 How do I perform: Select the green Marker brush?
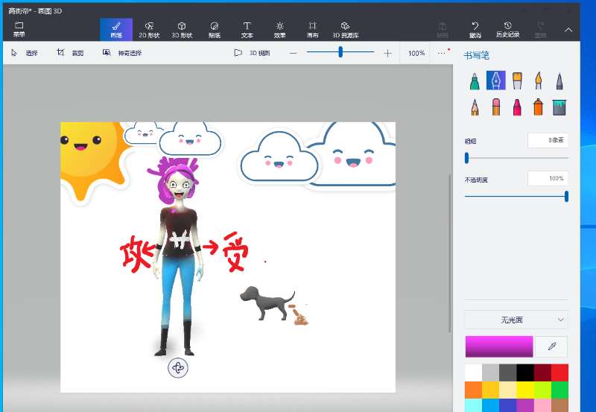(475, 80)
